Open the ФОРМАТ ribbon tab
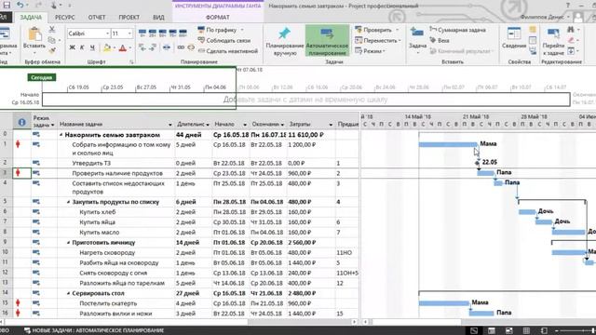Screen dimensions: 596x335 click(x=217, y=18)
